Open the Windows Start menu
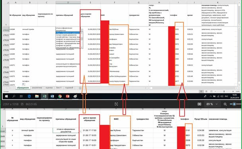This screenshot has width=242, height=149. click(6, 96)
